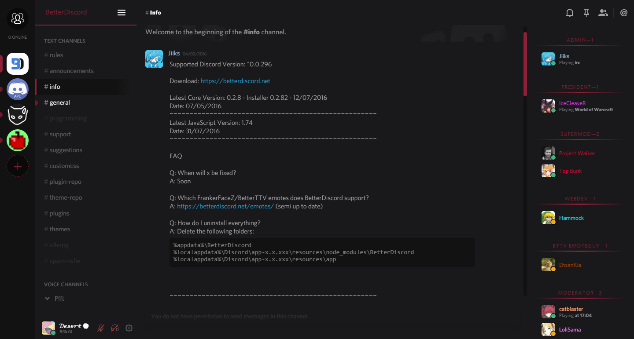Open the rules channel
This screenshot has height=339, width=634.
coord(86,55)
